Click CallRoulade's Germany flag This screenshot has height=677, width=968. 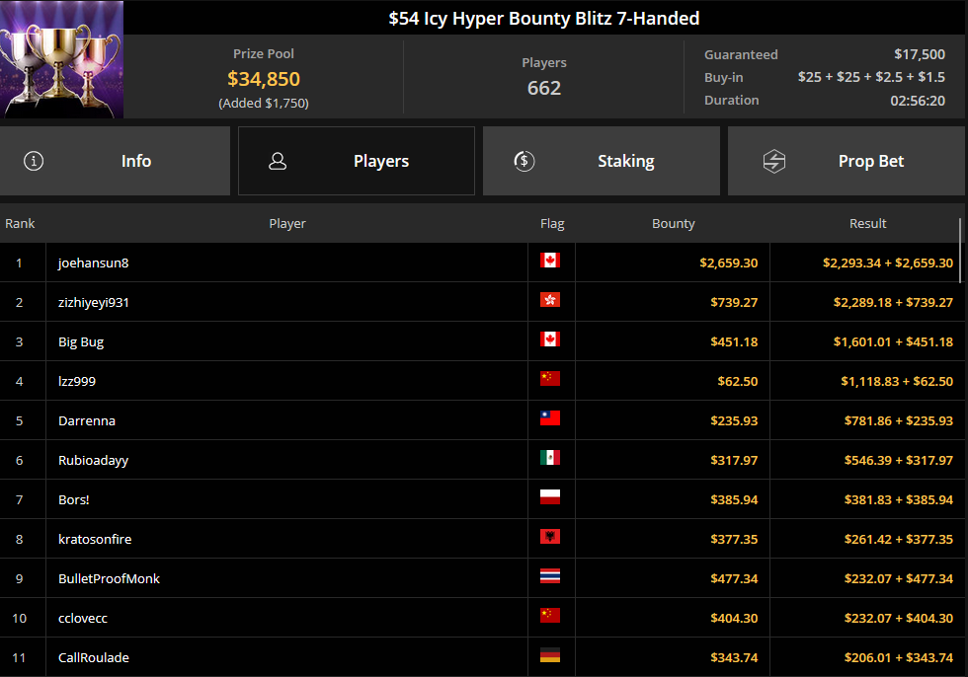point(550,655)
